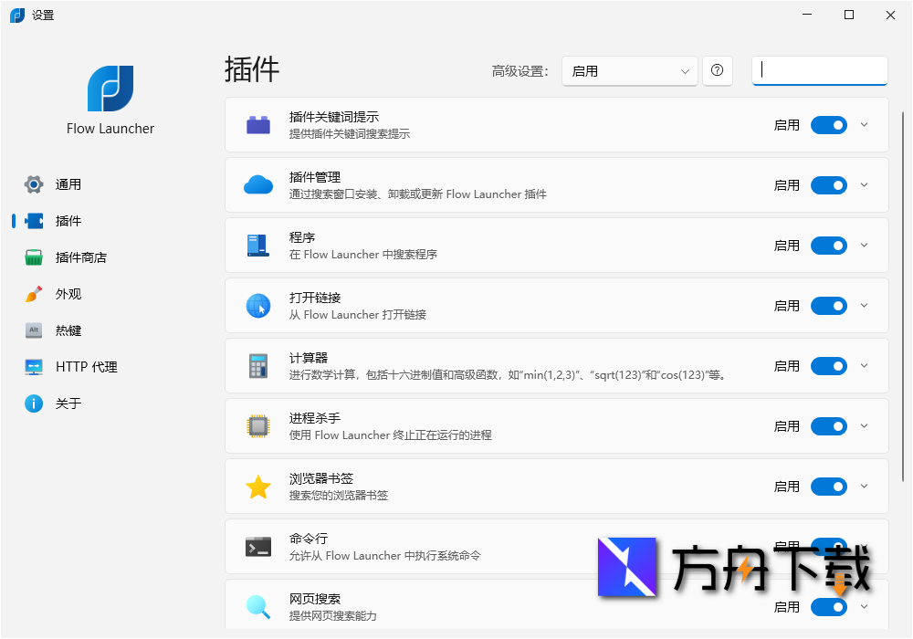
Task: Expand the 程序 plugin details
Action: (863, 245)
